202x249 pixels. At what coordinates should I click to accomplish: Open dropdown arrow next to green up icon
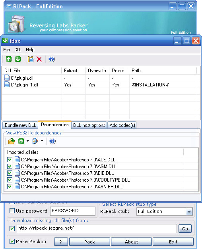pos(27,141)
